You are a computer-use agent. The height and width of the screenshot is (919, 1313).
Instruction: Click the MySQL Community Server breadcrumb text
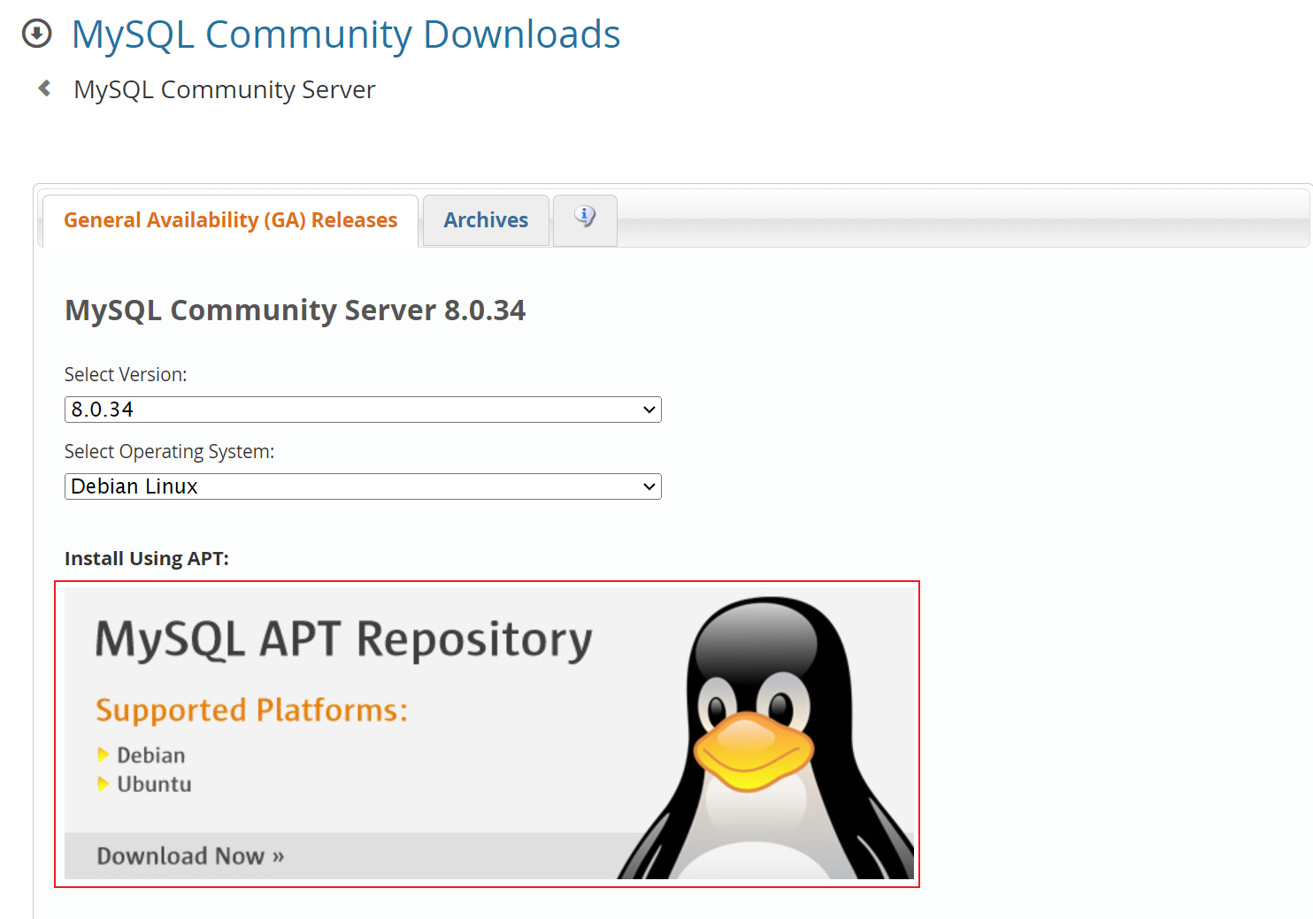[224, 89]
